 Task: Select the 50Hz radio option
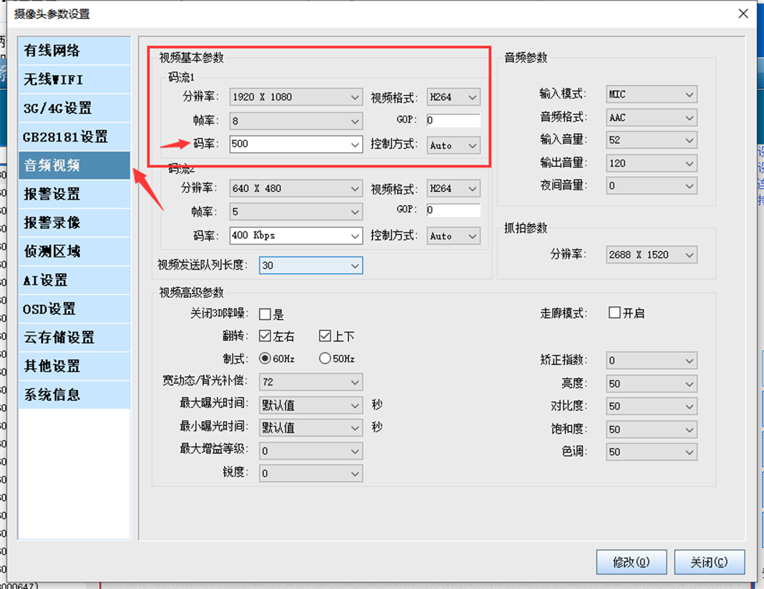(325, 359)
